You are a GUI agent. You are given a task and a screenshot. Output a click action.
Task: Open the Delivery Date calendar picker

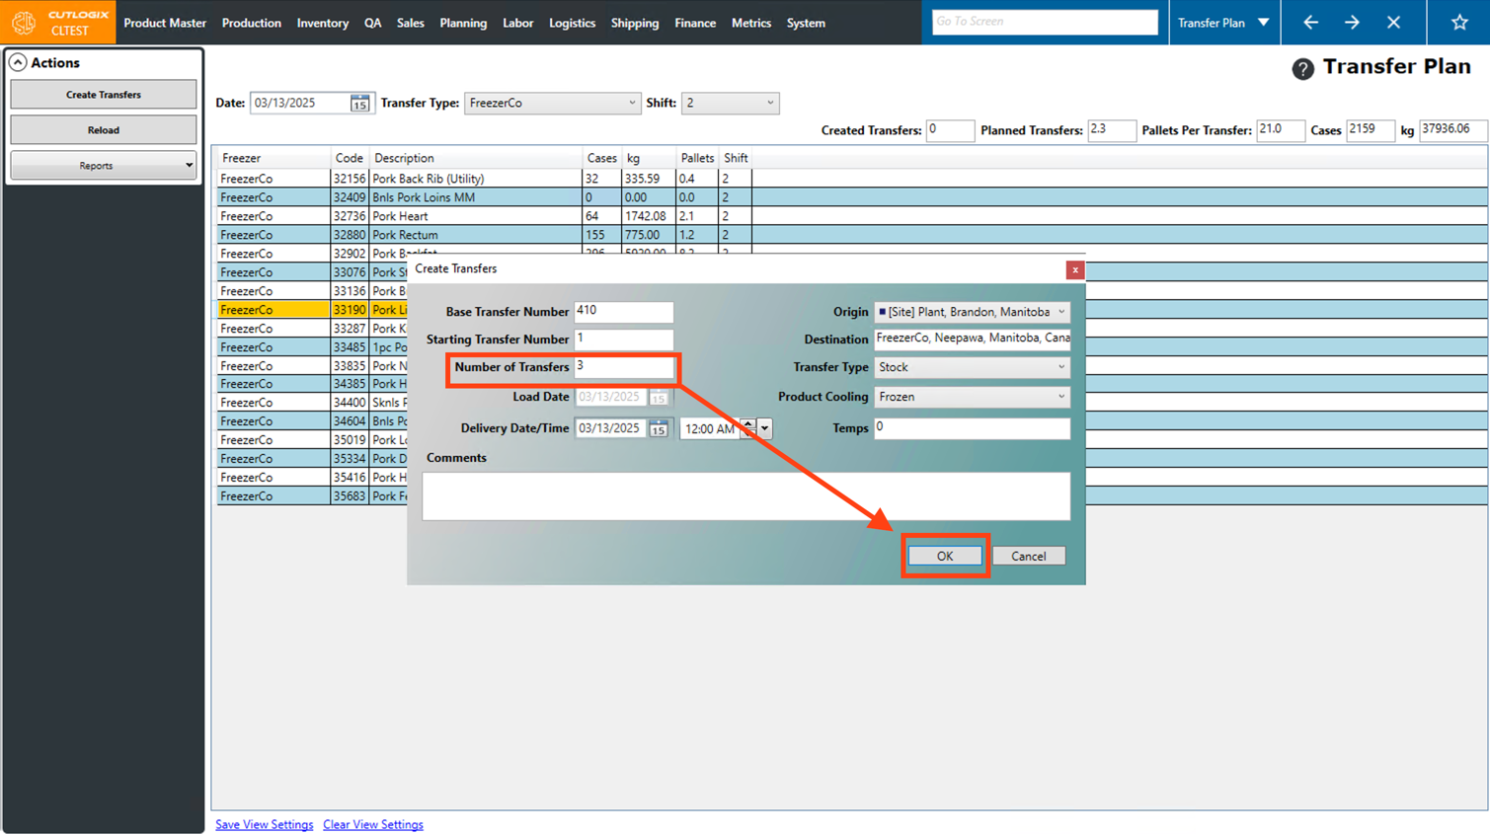[659, 429]
